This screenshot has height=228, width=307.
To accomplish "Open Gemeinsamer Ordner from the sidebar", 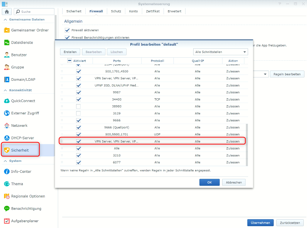I will pos(29,30).
